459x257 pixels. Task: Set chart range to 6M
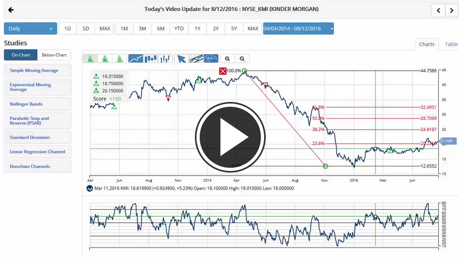pos(161,29)
